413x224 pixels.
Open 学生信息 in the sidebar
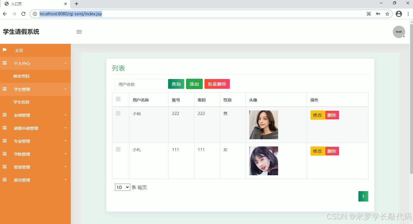coord(21,102)
